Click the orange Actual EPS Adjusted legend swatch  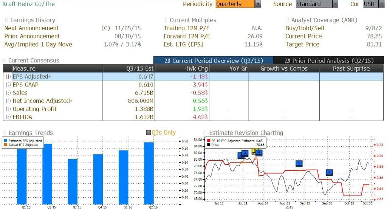[6, 145]
